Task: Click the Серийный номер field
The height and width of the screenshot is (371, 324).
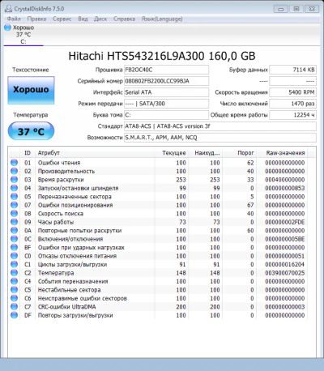Action: [166, 81]
